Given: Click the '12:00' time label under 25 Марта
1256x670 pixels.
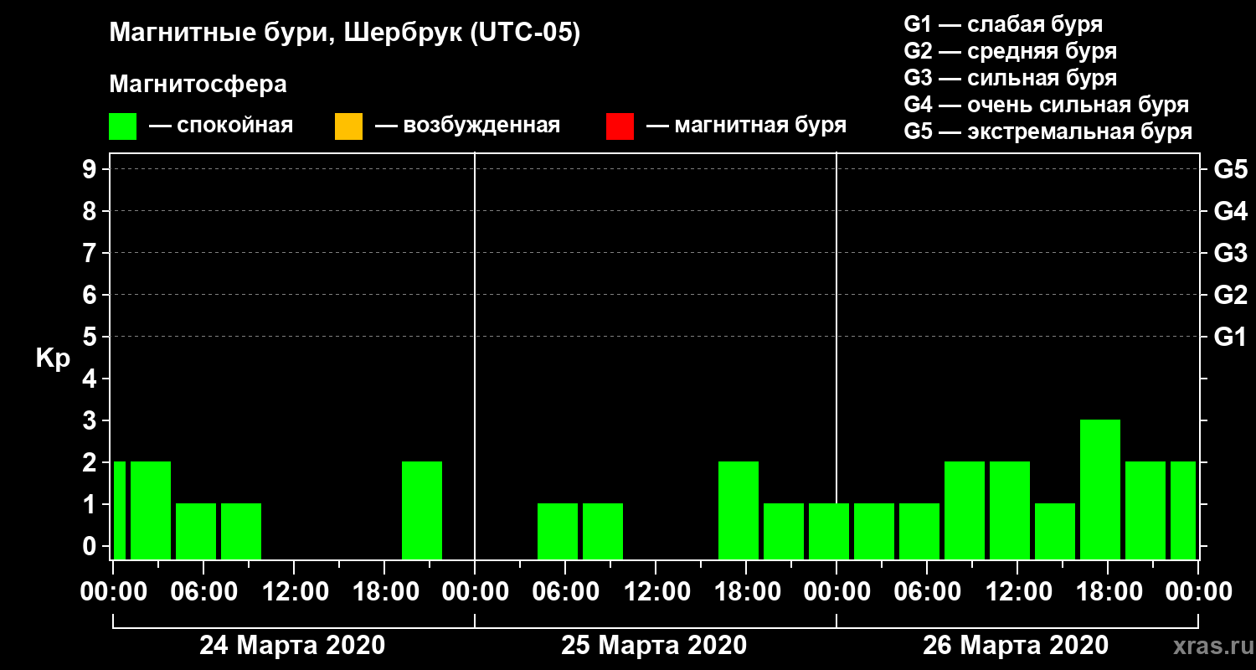Looking at the screenshot, I should point(656,592).
